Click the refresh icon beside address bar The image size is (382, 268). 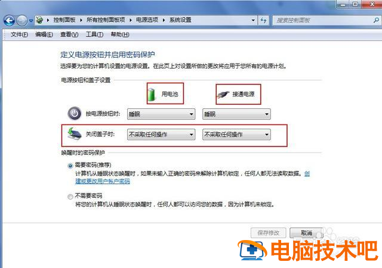click(x=263, y=20)
